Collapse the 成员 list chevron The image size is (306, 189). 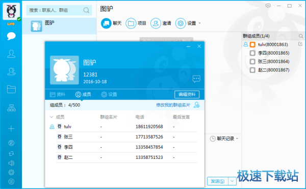tap(52, 117)
